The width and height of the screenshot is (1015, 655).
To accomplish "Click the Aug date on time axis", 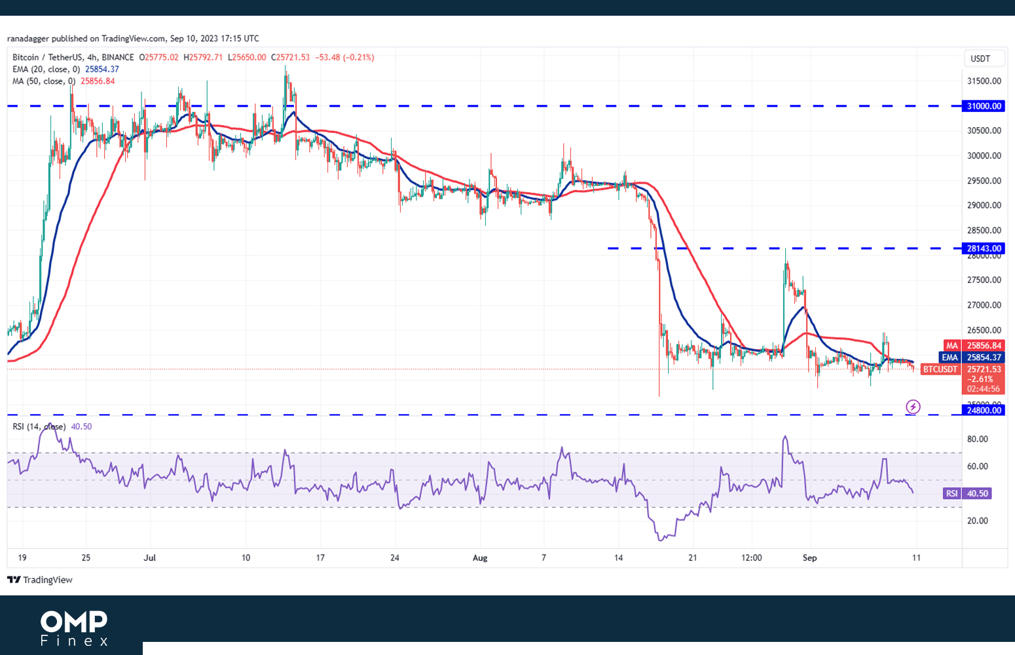I will [x=480, y=558].
